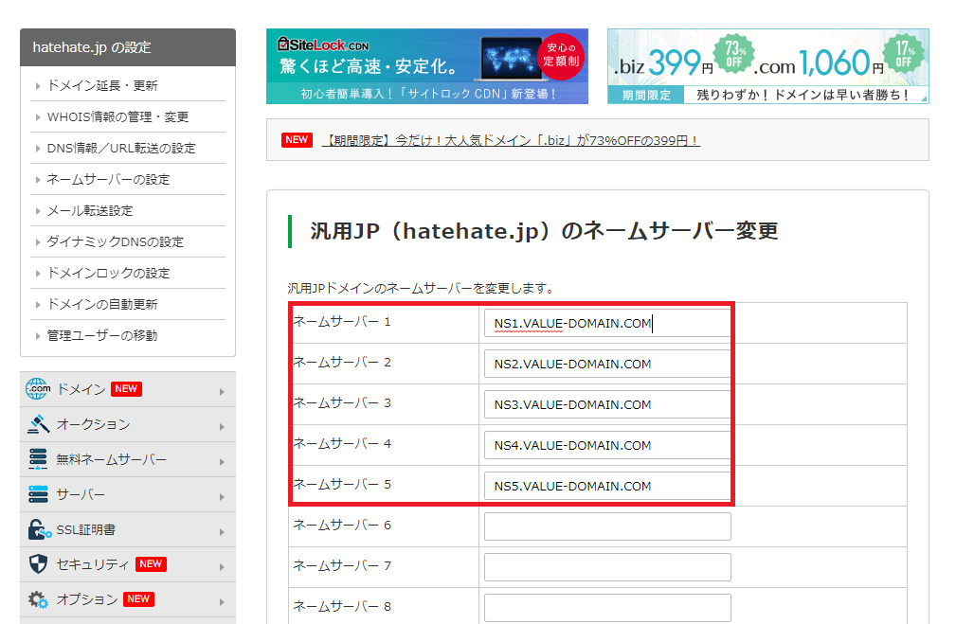This screenshot has width=956, height=624.
Task: Click the empty ネームサーバー 6 field
Action: pos(607,526)
